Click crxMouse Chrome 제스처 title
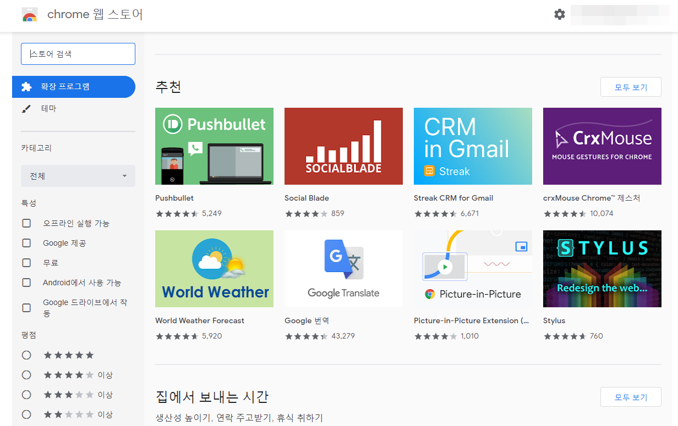The height and width of the screenshot is (426, 678). coord(592,198)
